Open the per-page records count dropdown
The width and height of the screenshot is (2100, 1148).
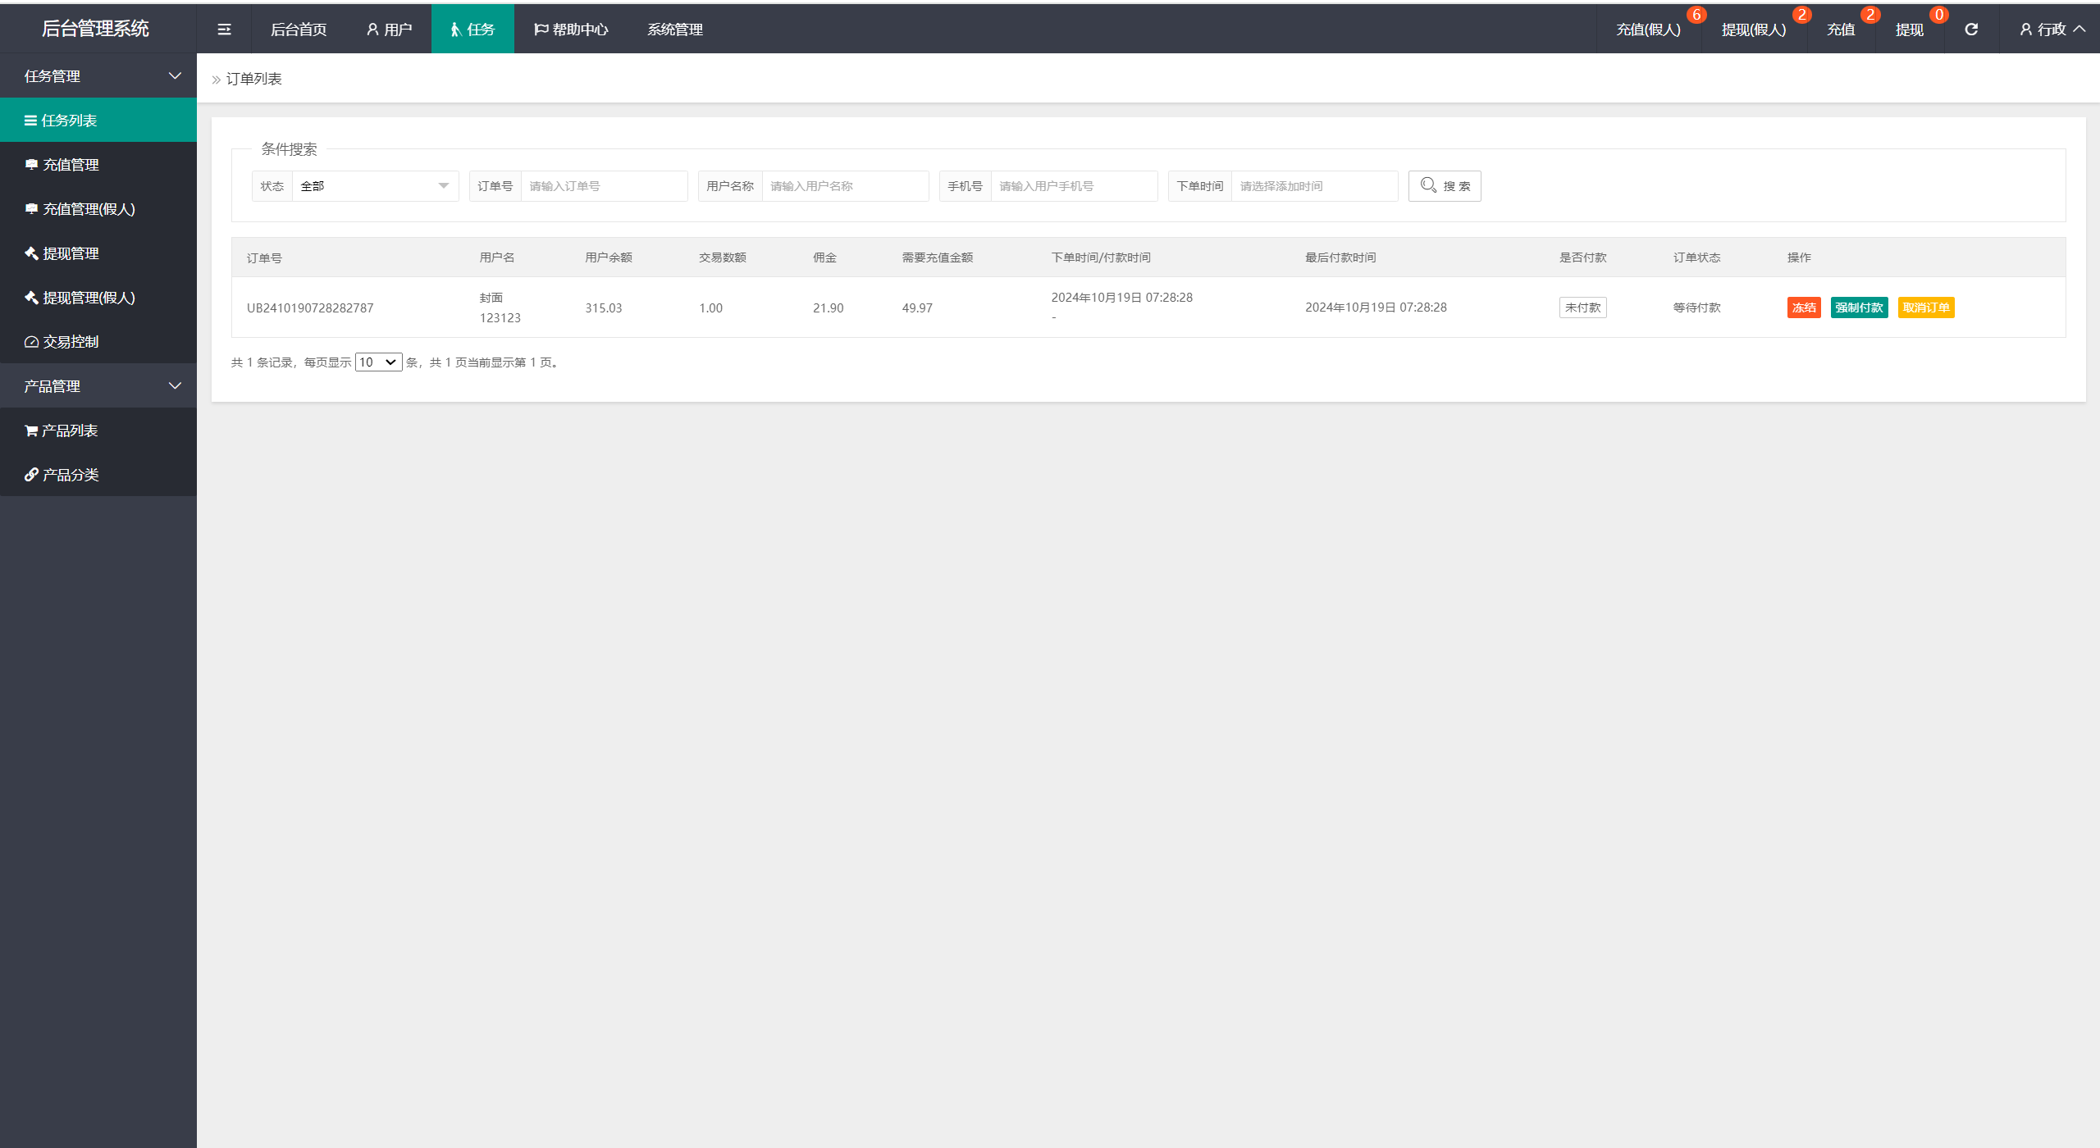point(378,362)
